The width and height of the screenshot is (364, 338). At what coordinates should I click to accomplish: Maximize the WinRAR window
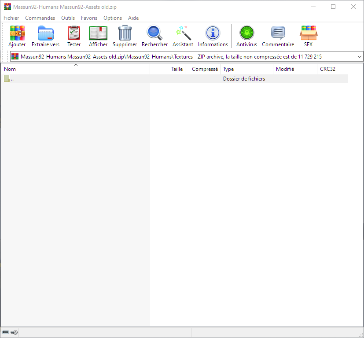click(x=333, y=7)
